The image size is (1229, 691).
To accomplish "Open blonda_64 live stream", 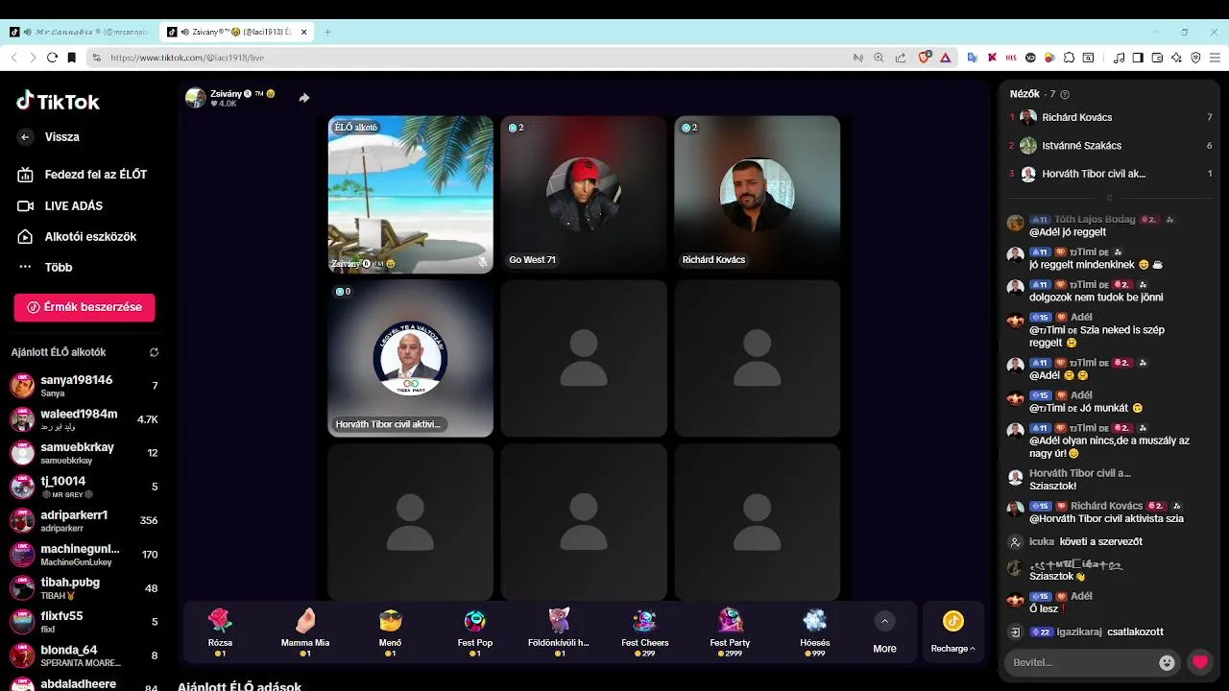I will 84,655.
